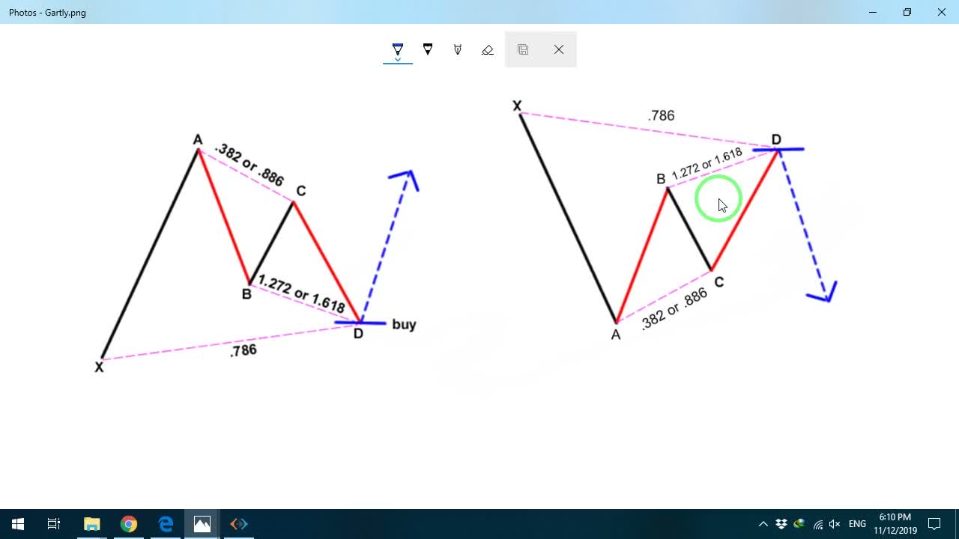Open Microsoft Edge from the taskbar
Screen dimensions: 959x539
(166, 524)
